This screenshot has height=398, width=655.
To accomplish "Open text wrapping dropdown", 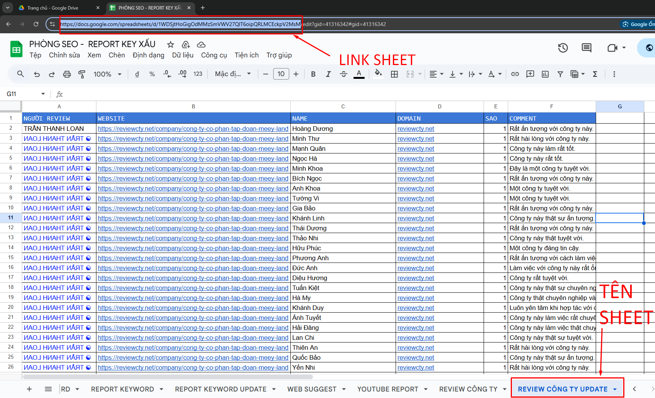I will click(475, 74).
